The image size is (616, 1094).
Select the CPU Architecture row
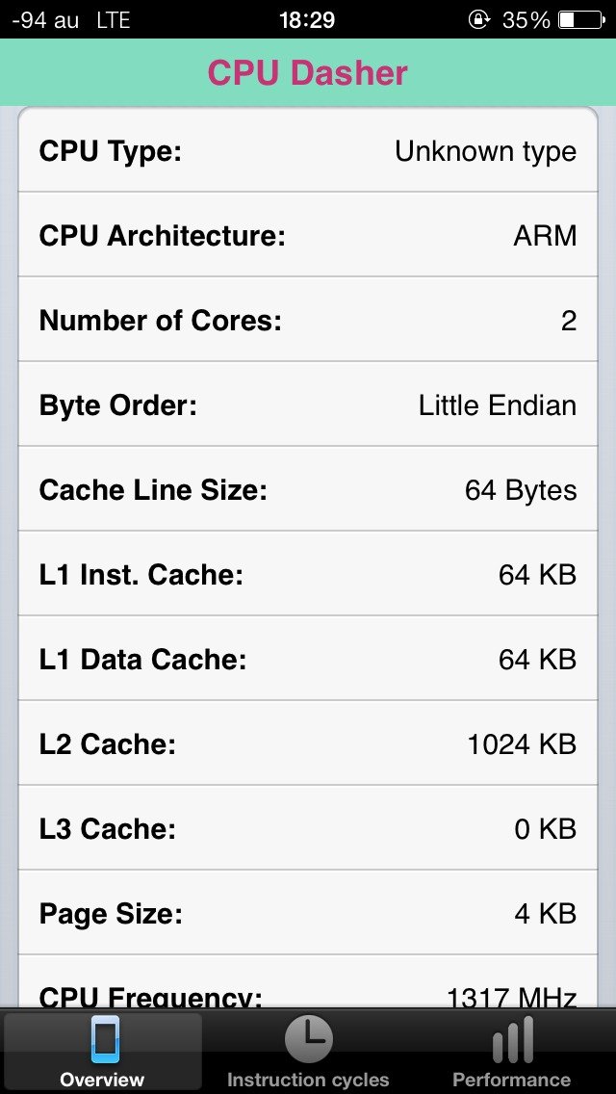click(x=308, y=236)
